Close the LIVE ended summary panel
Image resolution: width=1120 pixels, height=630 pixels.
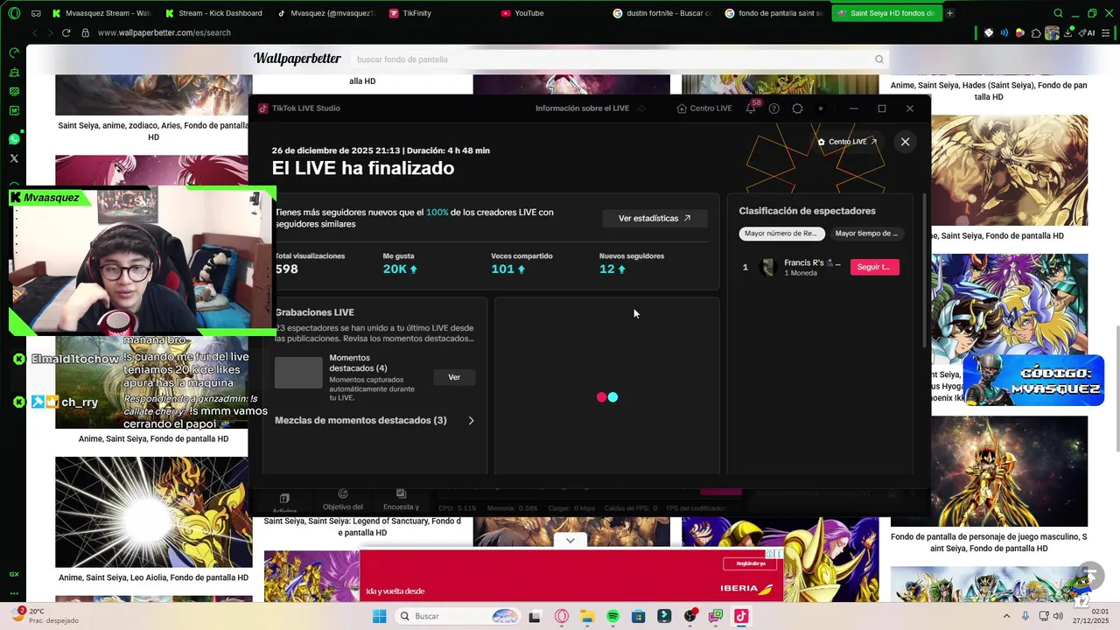coord(905,142)
